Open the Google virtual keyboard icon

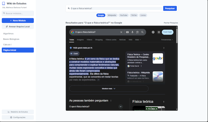[x=127, y=32]
